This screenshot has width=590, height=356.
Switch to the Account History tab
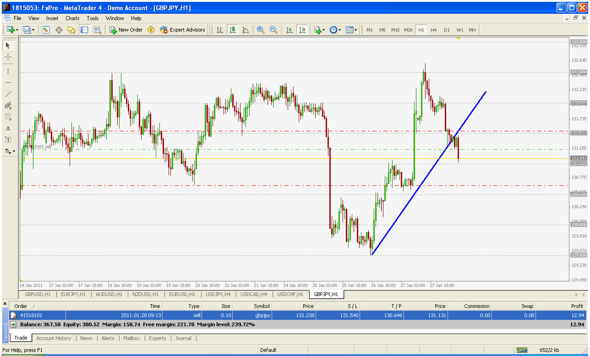[x=54, y=338]
